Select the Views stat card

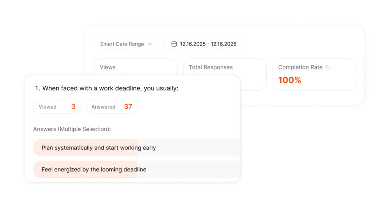tap(135, 66)
